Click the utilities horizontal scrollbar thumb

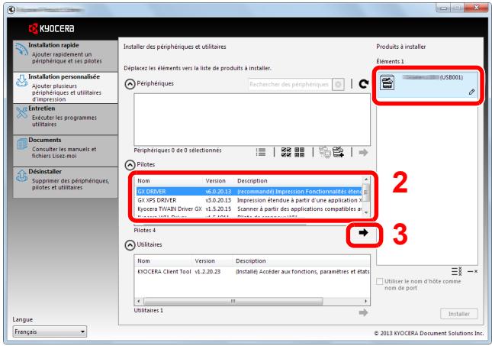[x=233, y=302]
